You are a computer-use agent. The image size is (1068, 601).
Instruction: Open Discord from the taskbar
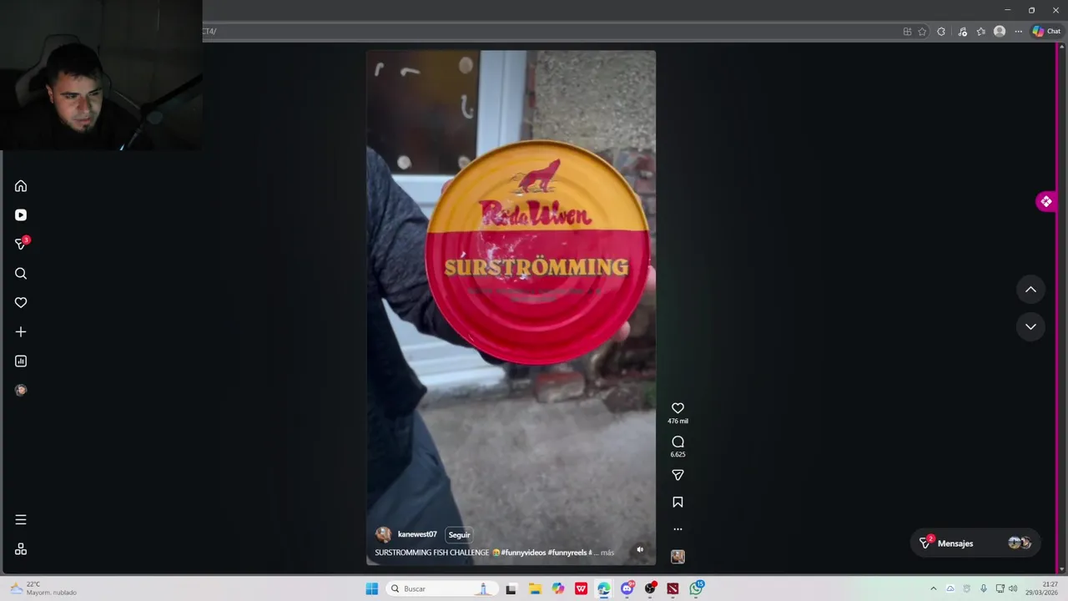[x=627, y=588]
